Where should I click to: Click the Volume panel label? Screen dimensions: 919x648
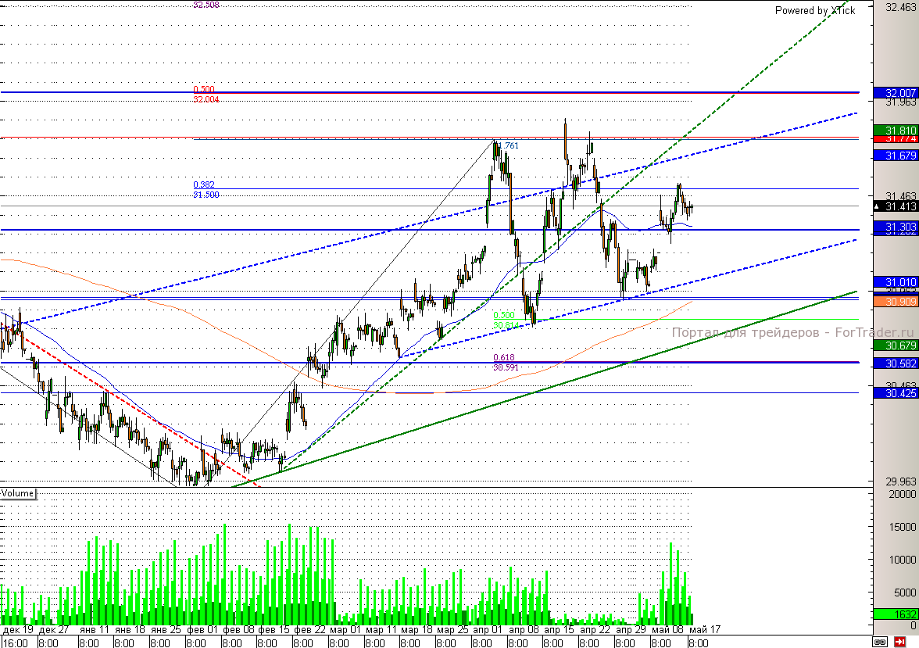point(17,493)
